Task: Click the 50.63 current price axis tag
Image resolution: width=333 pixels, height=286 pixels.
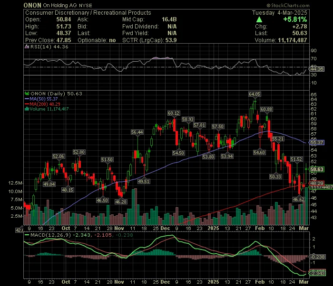Action: click(x=317, y=169)
